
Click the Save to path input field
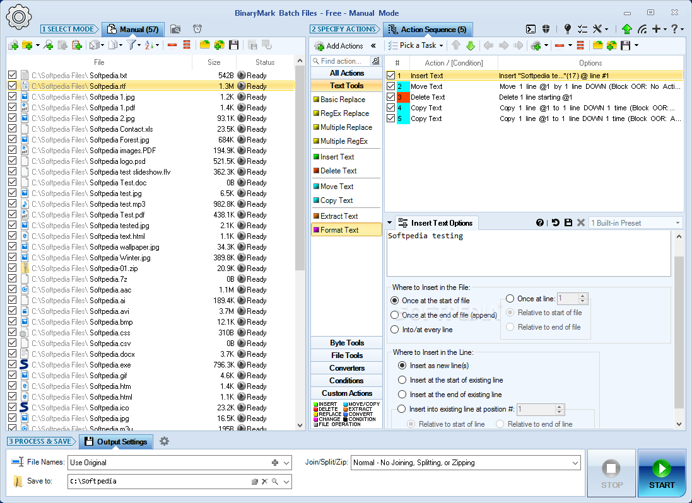point(160,482)
